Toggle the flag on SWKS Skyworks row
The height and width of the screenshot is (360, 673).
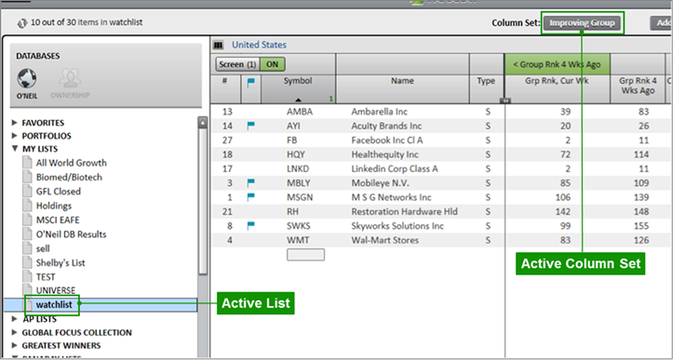[x=251, y=226]
